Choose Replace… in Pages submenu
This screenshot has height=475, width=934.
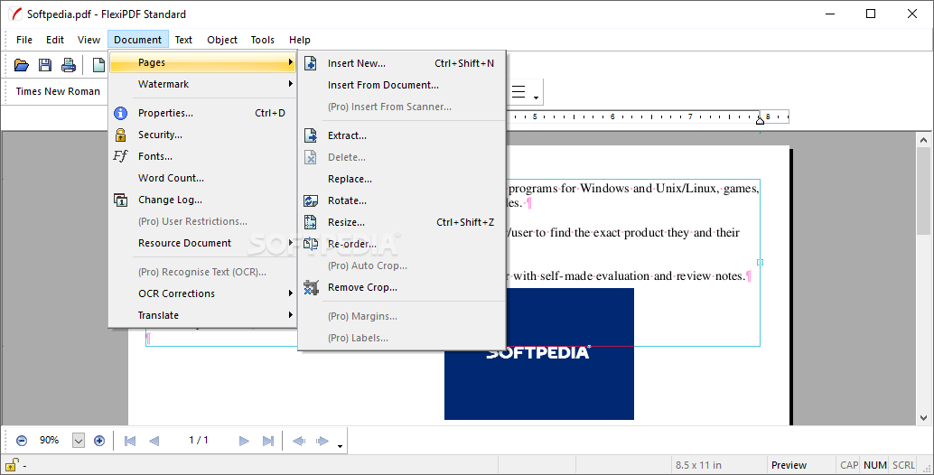pos(403,179)
